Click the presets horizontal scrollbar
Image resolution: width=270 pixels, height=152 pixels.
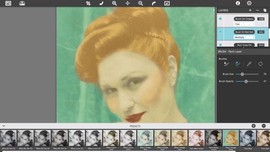click(119, 151)
